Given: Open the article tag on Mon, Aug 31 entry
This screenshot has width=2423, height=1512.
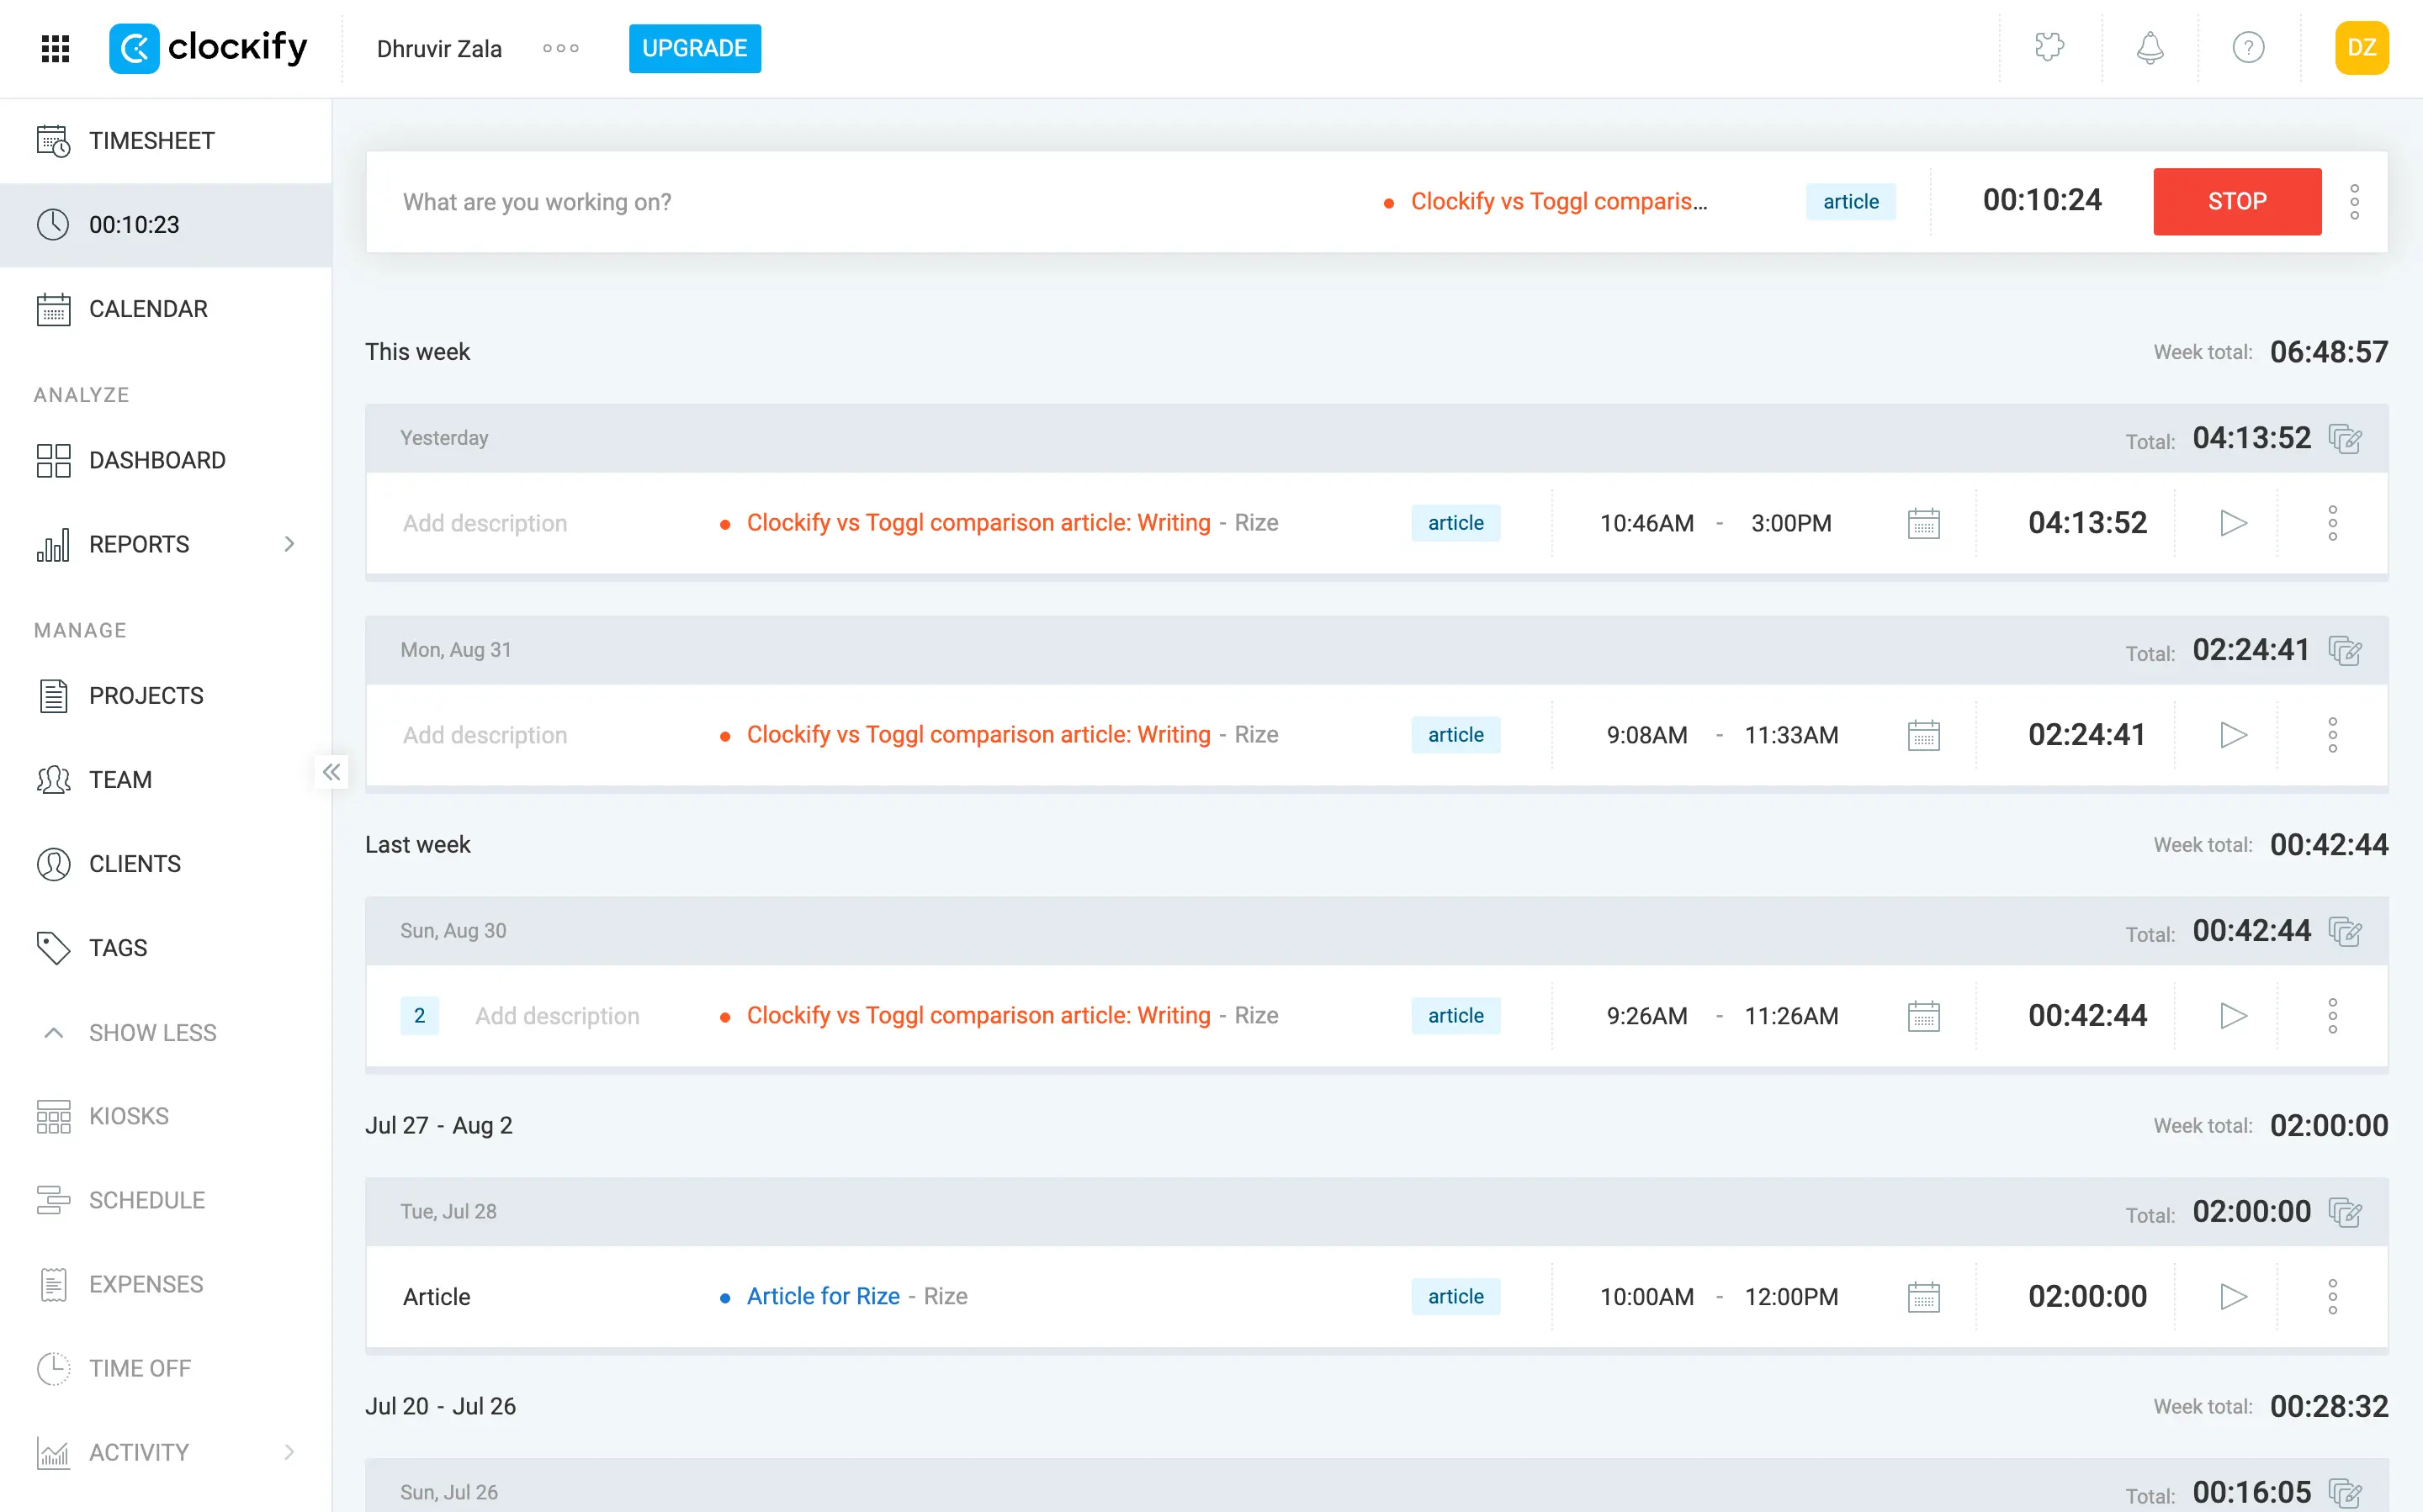Looking at the screenshot, I should [x=1455, y=735].
